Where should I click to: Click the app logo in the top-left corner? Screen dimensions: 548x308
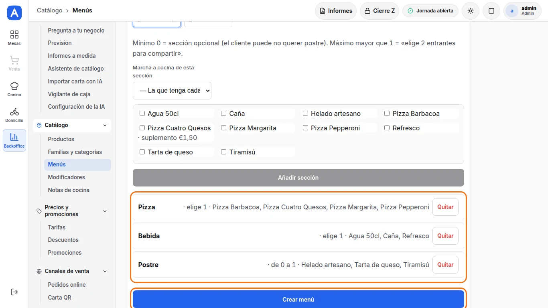(14, 13)
